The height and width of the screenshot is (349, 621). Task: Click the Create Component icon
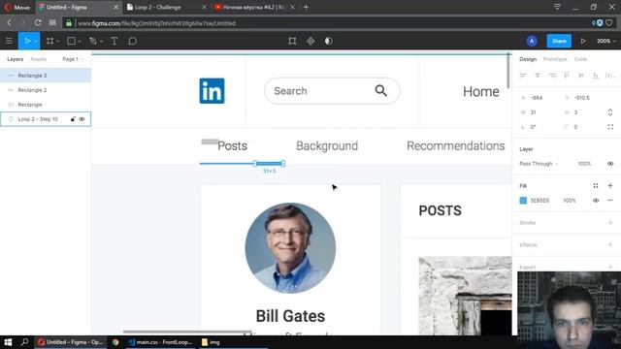[310, 41]
